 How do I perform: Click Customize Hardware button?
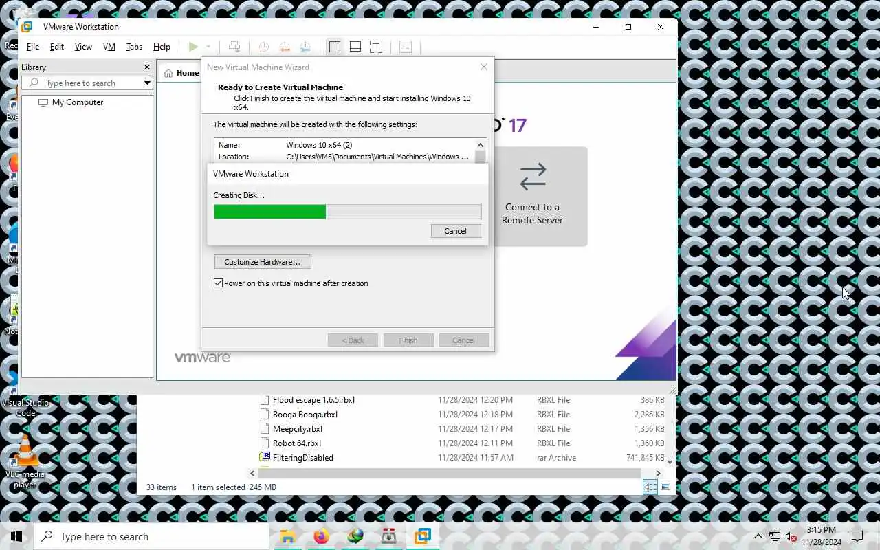(263, 262)
